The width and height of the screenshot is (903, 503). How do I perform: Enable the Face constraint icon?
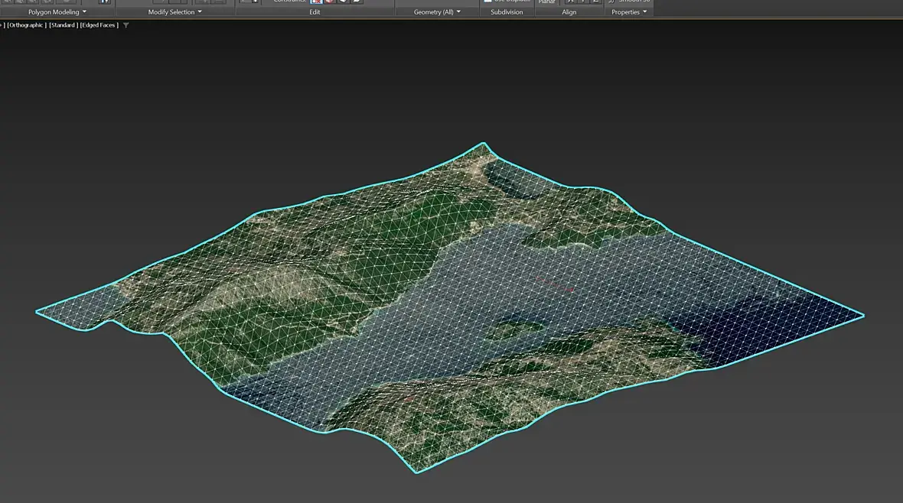click(x=343, y=2)
